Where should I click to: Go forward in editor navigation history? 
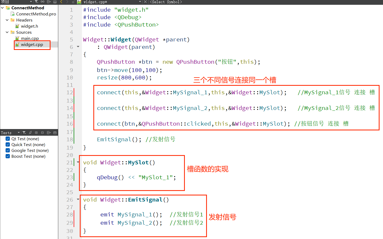(67, 2)
